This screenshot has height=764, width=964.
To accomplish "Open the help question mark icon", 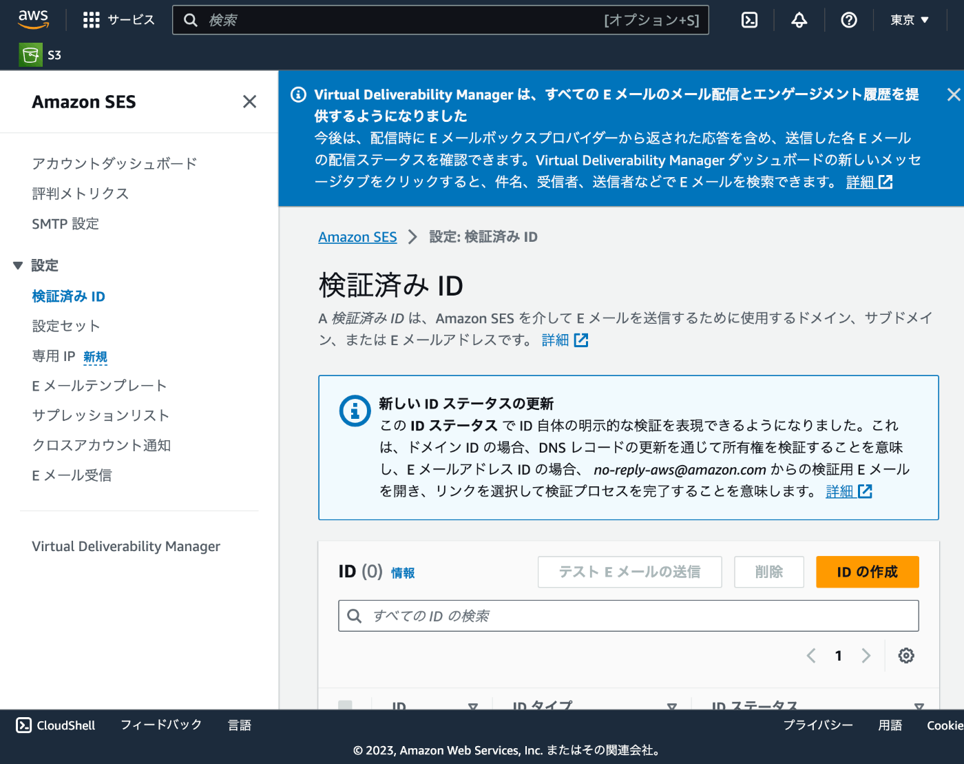I will point(849,20).
